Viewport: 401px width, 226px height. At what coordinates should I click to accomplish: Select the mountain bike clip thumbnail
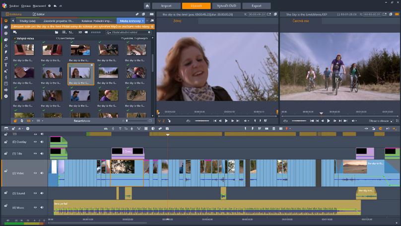click(x=136, y=95)
